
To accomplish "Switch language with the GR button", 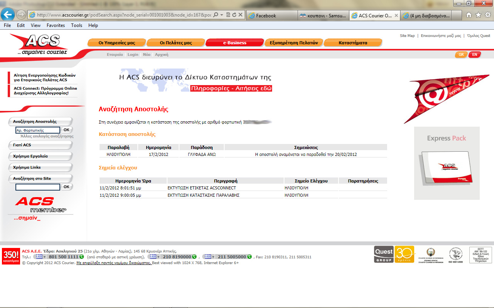I will tap(461, 55).
